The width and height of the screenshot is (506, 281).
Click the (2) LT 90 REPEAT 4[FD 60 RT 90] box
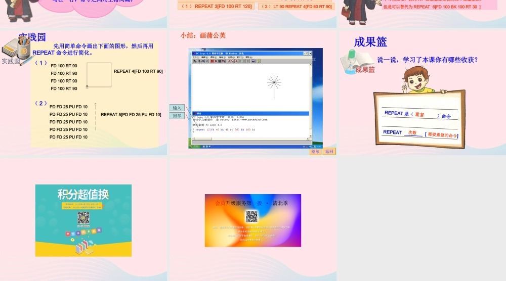[x=296, y=6]
